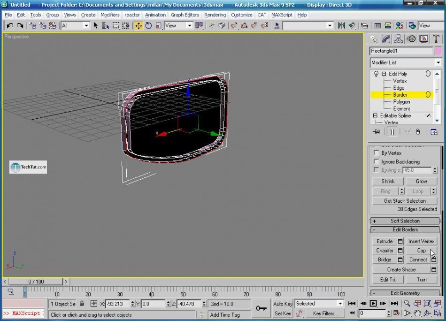Toggle absolute/offset transform type-in mode
Screen dimensions: 446x321
pyautogui.click(x=93, y=304)
